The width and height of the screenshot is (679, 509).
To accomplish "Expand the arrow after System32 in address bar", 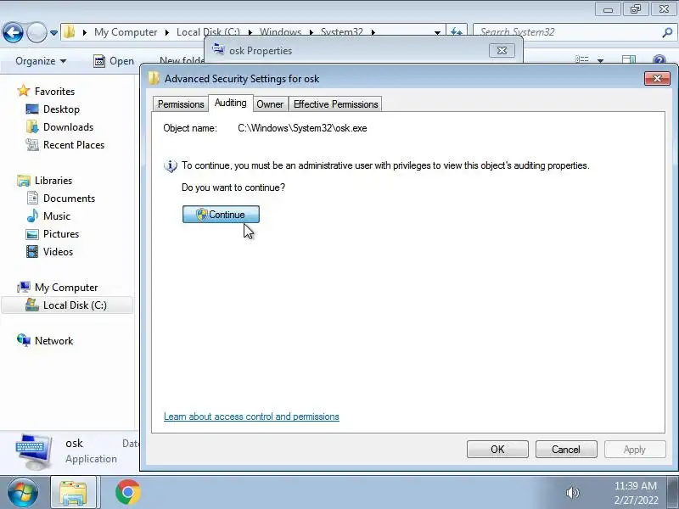I will [x=373, y=32].
